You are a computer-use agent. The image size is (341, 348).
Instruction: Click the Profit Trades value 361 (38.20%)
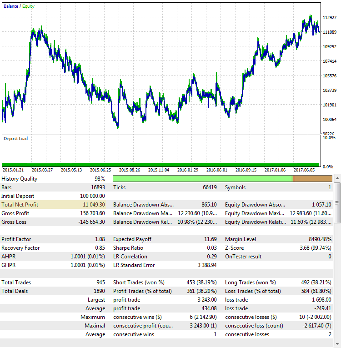click(x=201, y=291)
